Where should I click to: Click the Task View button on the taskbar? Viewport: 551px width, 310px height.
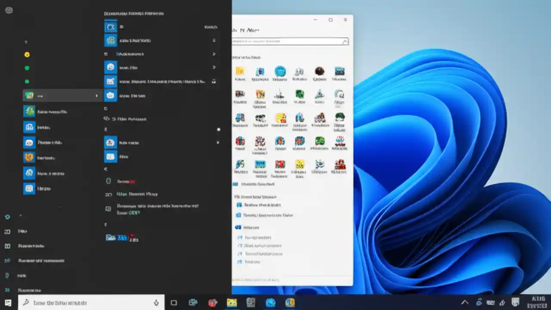click(173, 303)
